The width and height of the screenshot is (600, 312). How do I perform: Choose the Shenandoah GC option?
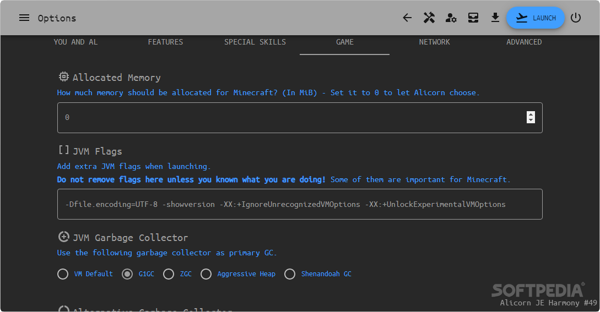coord(290,274)
